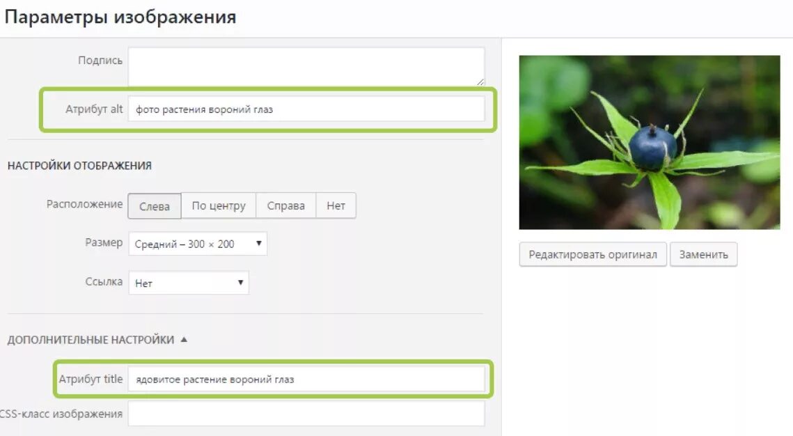Select Слева alignment option
The width and height of the screenshot is (793, 436).
155,206
